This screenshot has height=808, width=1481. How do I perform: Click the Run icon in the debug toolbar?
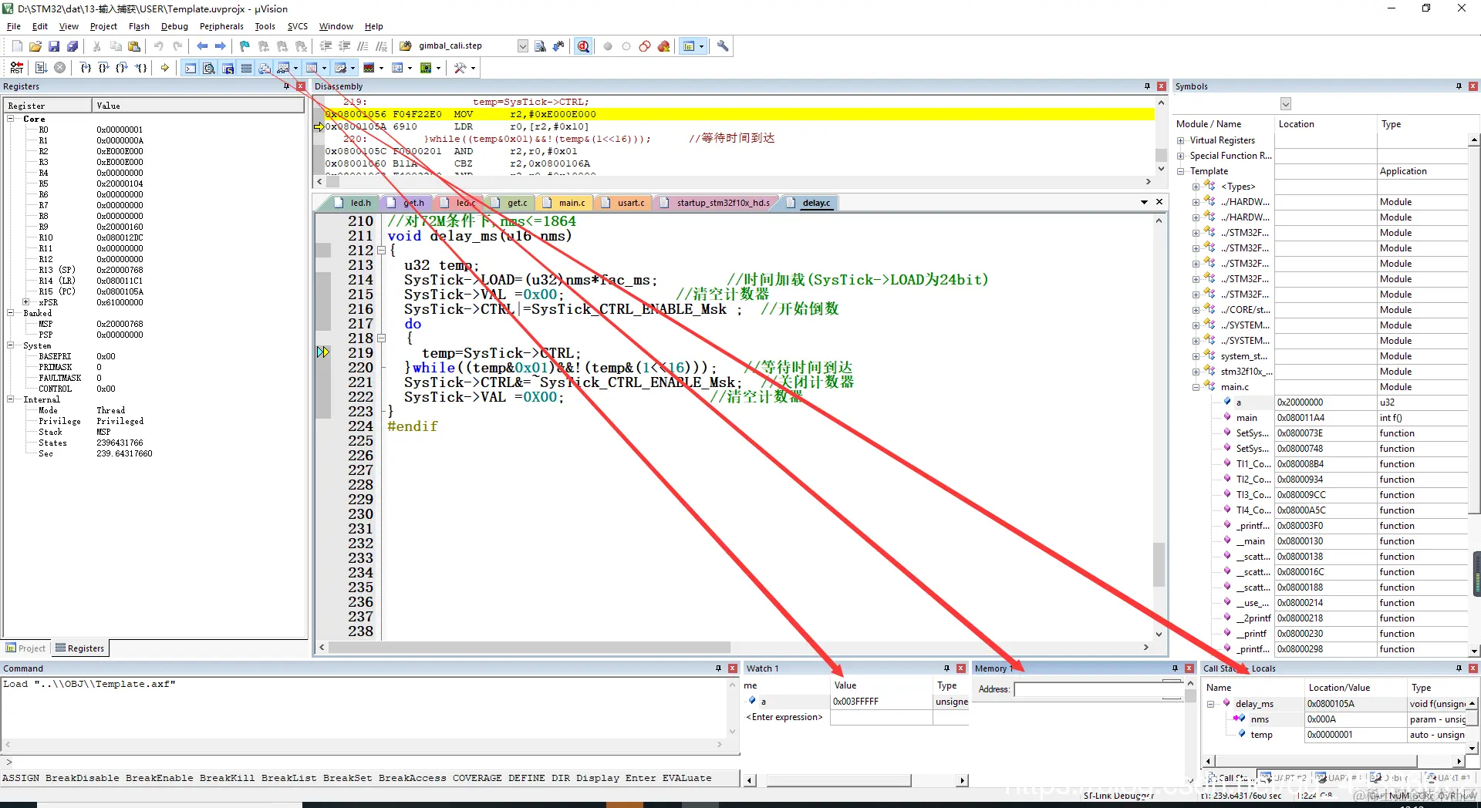(x=41, y=68)
